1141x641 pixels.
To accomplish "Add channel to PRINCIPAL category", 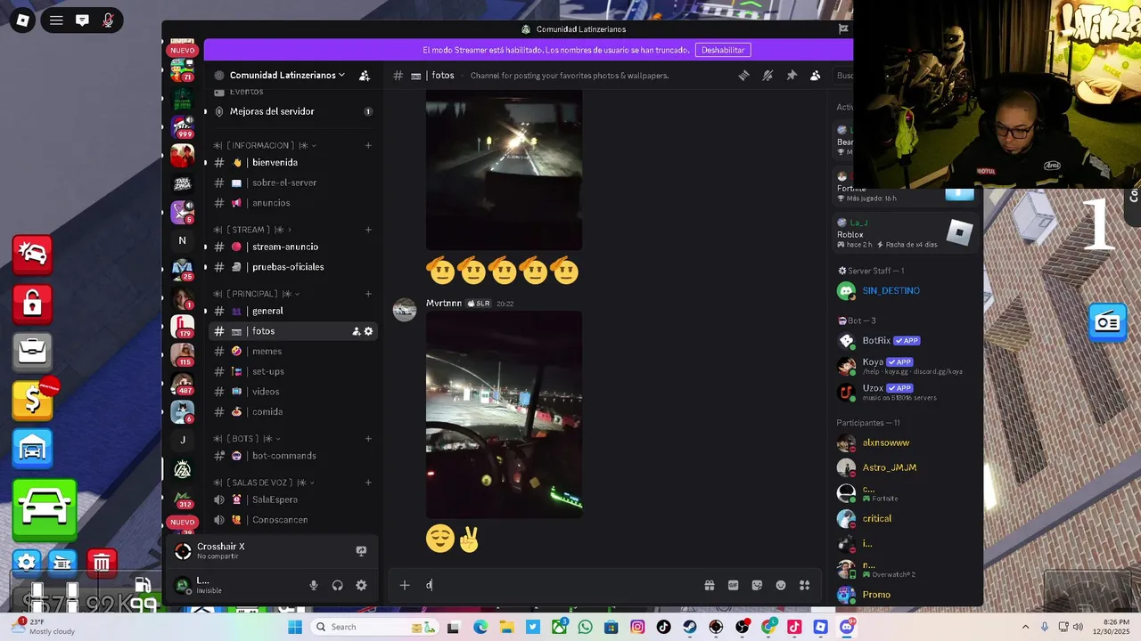I will click(368, 294).
